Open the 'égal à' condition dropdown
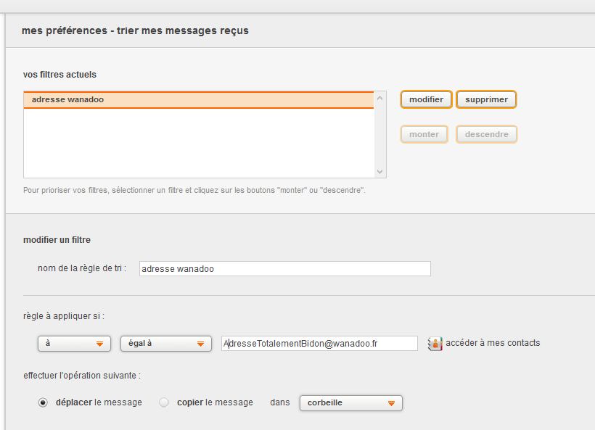The height and width of the screenshot is (430, 595). pyautogui.click(x=166, y=344)
